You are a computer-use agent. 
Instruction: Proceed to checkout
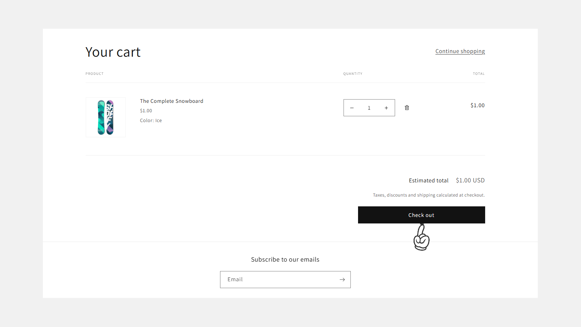[421, 215]
